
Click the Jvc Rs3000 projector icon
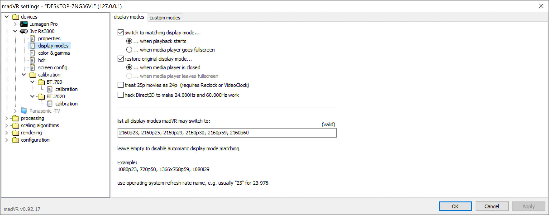(24, 31)
